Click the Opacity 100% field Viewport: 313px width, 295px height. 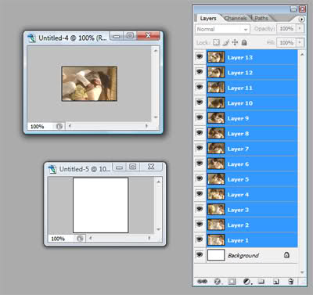[286, 28]
